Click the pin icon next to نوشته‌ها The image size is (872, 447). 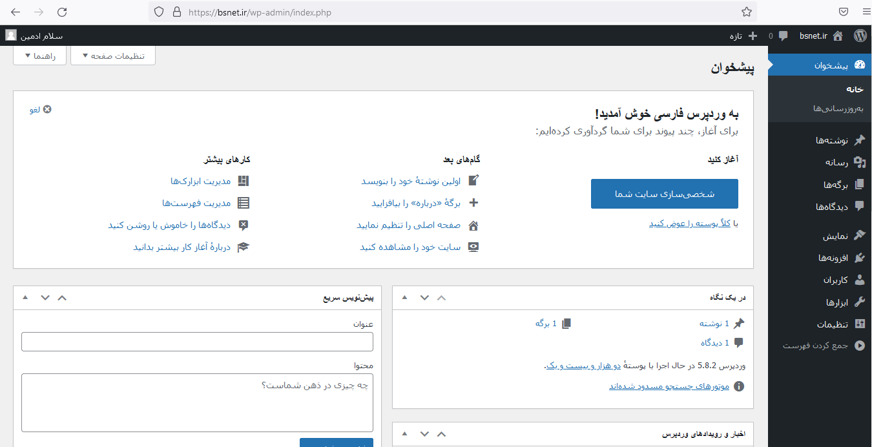point(859,140)
